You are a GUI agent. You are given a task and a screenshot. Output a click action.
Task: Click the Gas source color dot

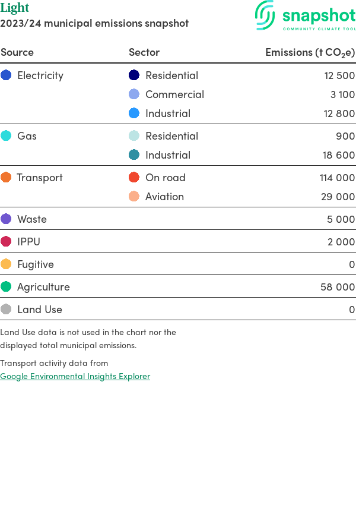pos(6,136)
